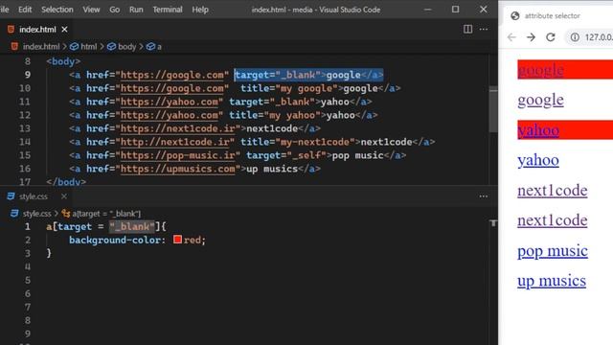
Task: Click line number 9 in index.html gutter
Action: [x=28, y=75]
